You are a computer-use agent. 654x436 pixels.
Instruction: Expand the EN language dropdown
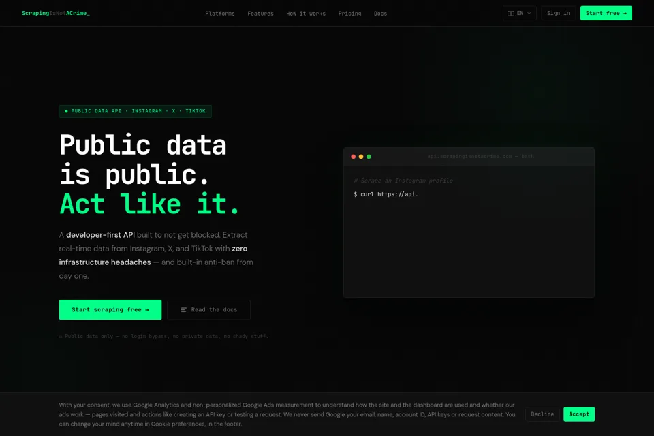519,14
